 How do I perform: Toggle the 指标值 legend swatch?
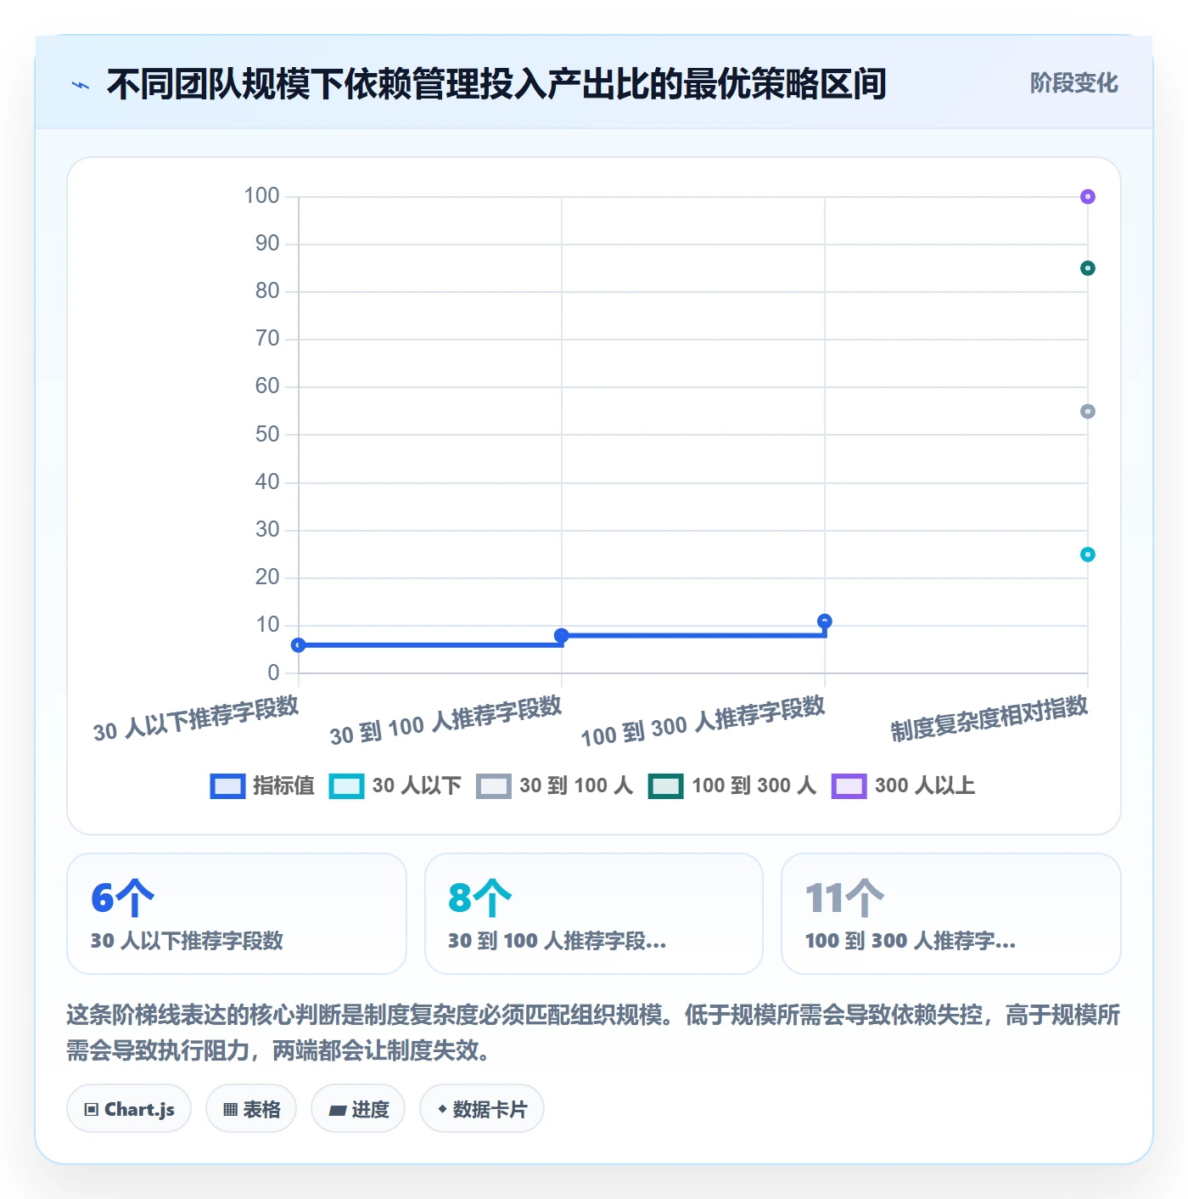227,786
